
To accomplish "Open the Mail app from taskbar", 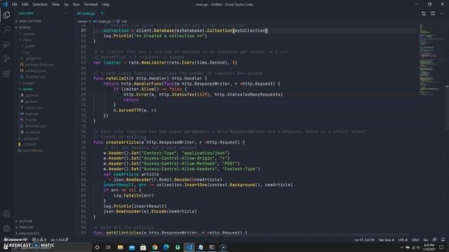I will pyautogui.click(x=132, y=247).
